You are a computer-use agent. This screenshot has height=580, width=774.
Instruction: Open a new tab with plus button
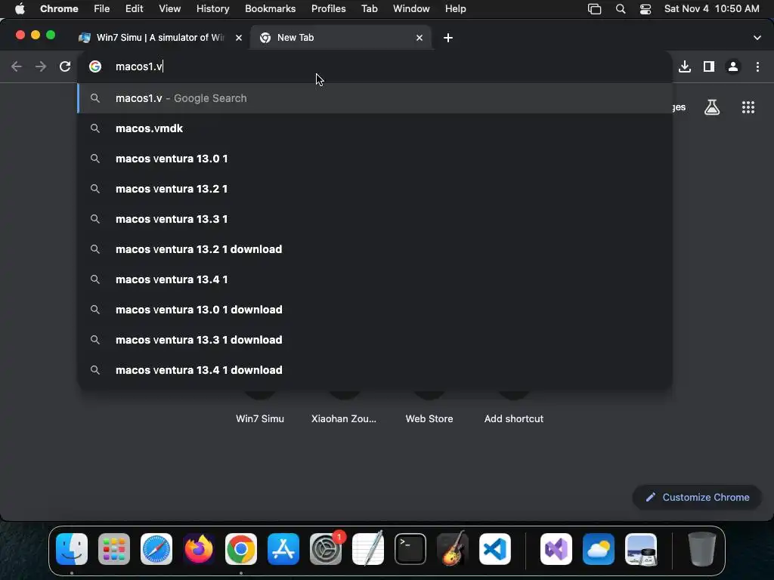[447, 38]
